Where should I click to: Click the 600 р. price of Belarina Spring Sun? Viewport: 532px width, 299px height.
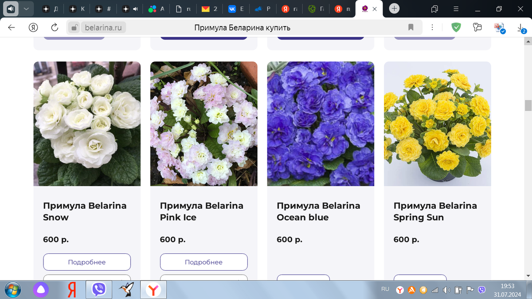tap(407, 240)
